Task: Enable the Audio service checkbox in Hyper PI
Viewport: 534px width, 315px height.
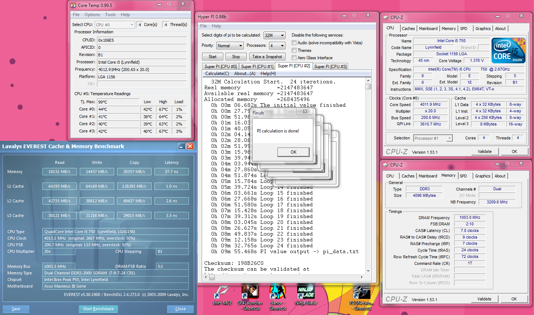Action: [x=294, y=42]
